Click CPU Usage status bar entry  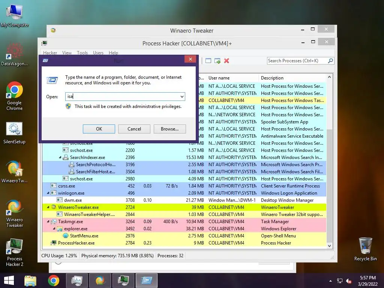59,256
